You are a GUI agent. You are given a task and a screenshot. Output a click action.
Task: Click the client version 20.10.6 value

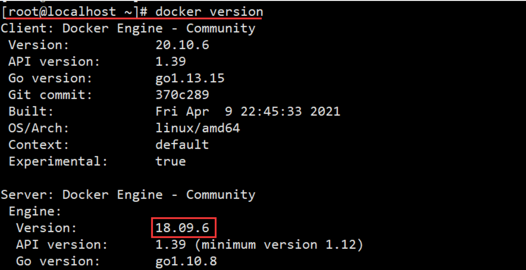[182, 45]
